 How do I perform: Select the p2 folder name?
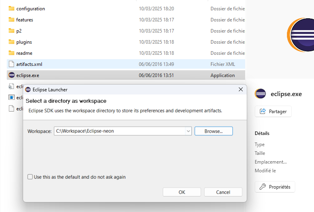[19, 31]
